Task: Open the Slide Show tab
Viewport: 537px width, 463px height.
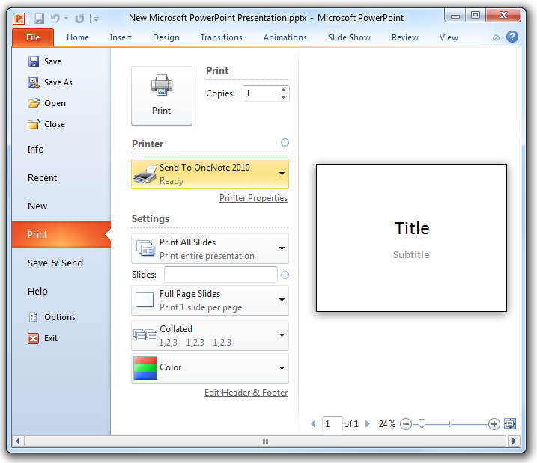Action: [x=349, y=37]
